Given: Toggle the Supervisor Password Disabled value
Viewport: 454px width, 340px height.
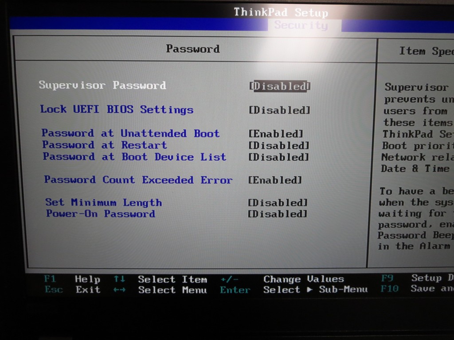Looking at the screenshot, I should tap(280, 86).
